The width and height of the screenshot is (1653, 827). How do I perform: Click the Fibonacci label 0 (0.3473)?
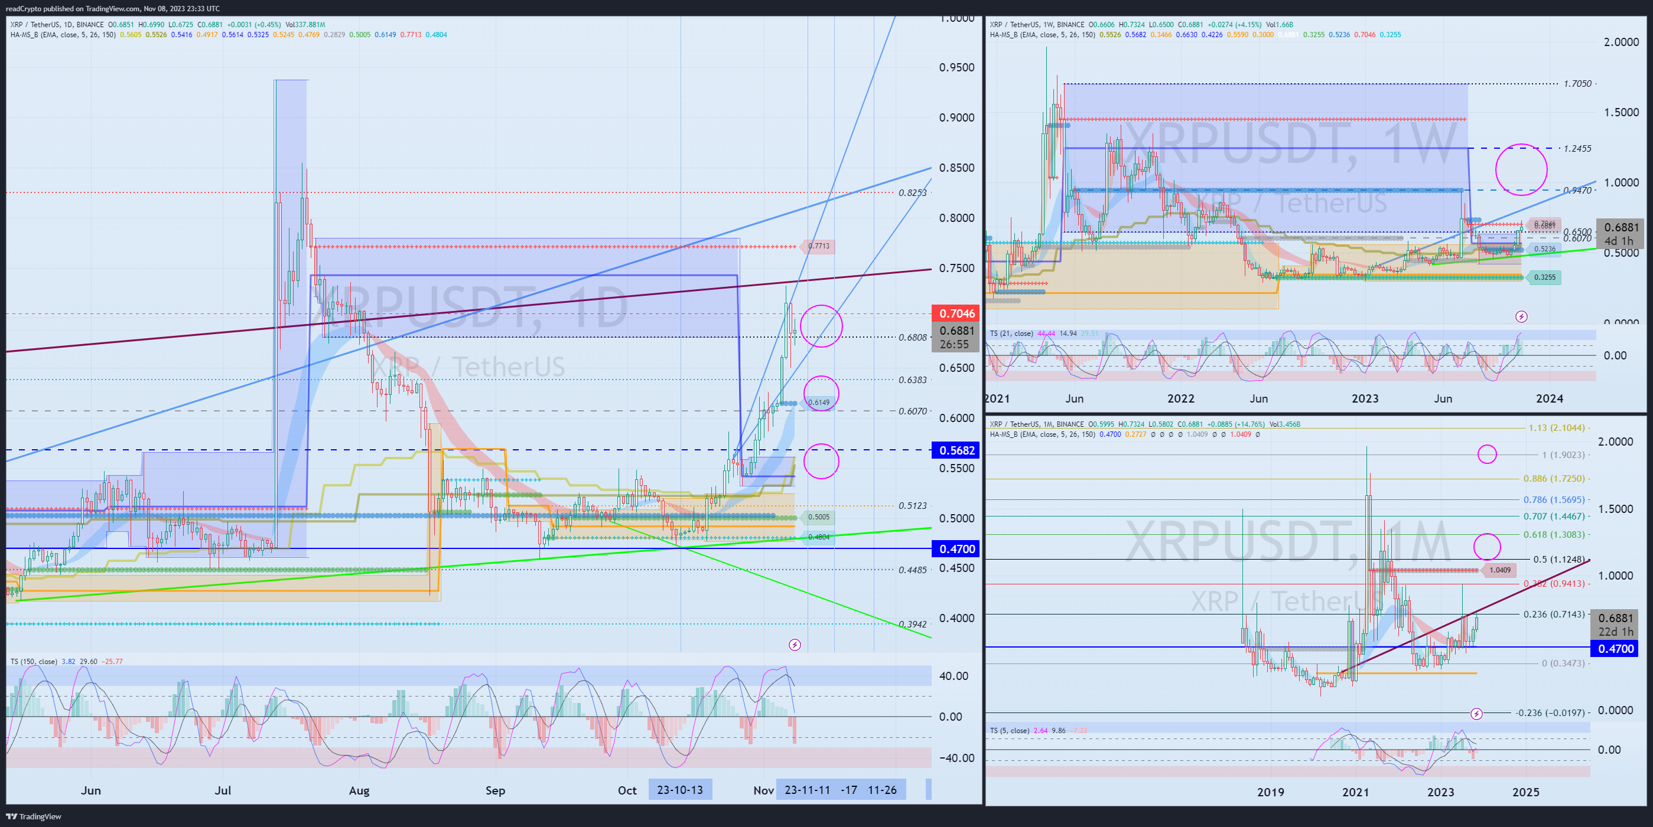(1563, 663)
